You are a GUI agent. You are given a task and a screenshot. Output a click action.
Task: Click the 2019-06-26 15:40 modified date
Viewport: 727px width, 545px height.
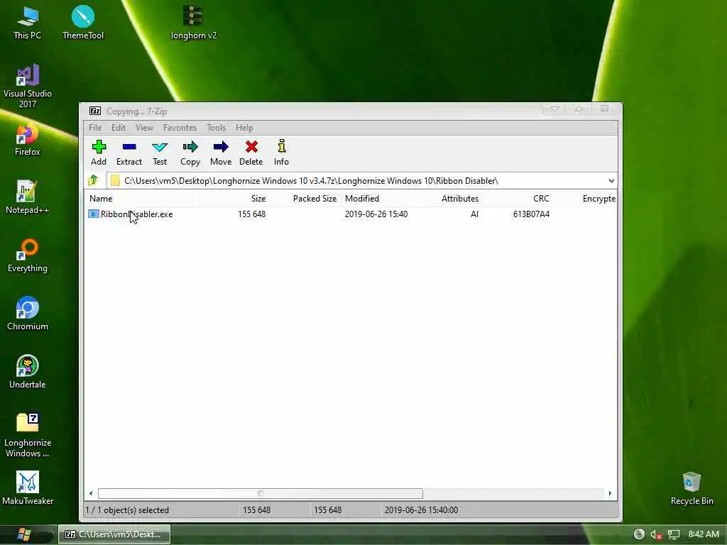[x=376, y=214]
